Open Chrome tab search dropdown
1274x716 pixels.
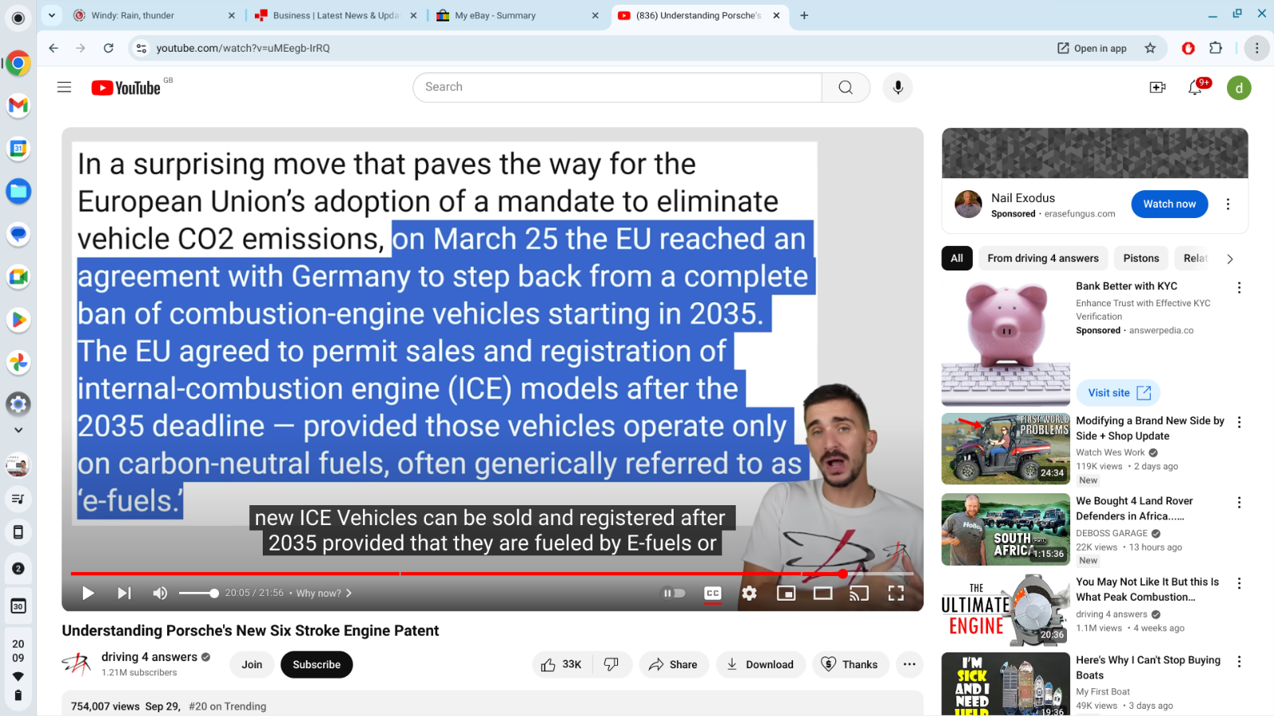tap(52, 15)
